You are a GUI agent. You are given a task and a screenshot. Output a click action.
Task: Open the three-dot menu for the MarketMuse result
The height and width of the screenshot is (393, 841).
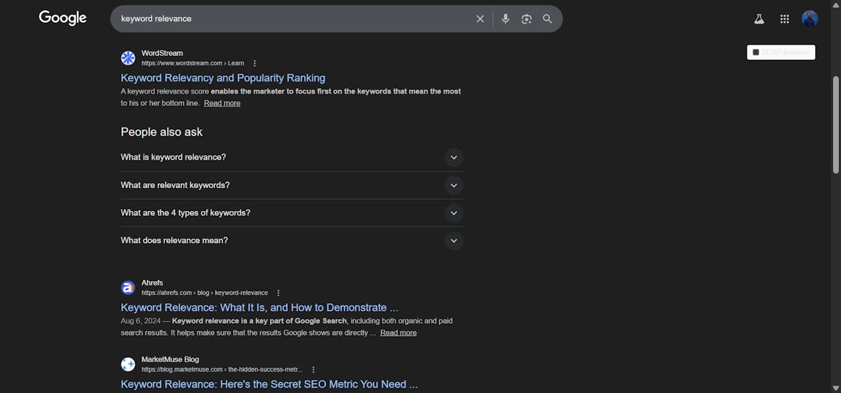pyautogui.click(x=313, y=370)
